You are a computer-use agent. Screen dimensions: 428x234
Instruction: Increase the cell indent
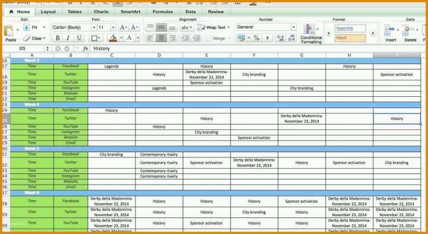[196, 38]
